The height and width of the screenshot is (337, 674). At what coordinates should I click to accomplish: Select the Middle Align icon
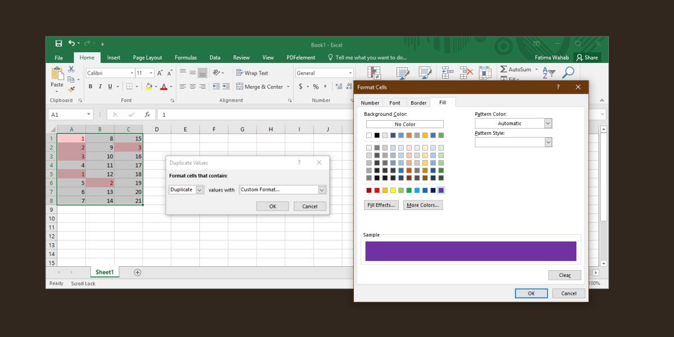click(x=193, y=73)
